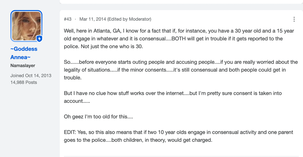Open the 14,988 Posts count
This screenshot has height=157, width=303.
point(24,82)
